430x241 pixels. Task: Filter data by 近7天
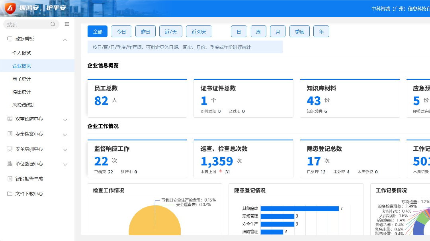[x=170, y=31]
